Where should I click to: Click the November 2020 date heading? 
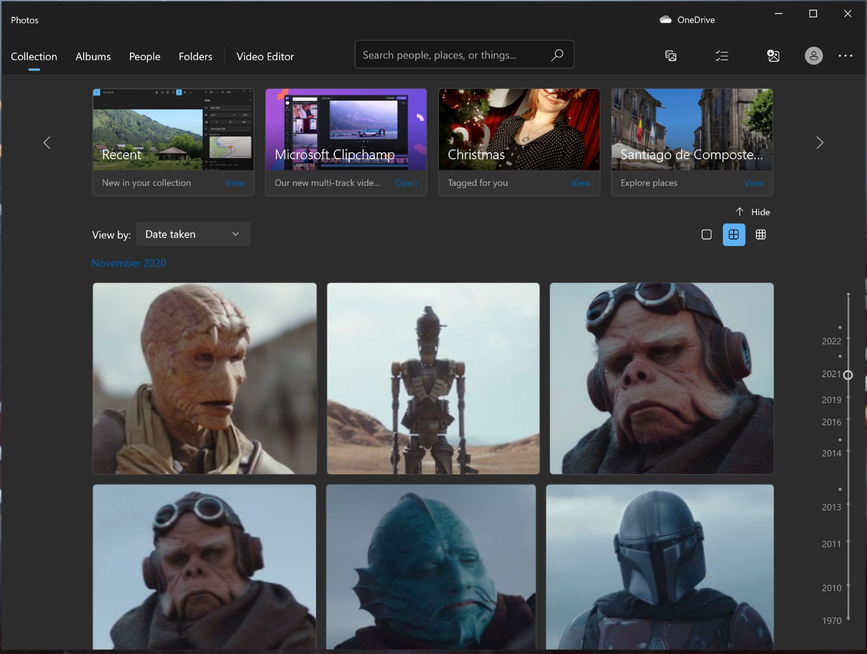tap(129, 263)
